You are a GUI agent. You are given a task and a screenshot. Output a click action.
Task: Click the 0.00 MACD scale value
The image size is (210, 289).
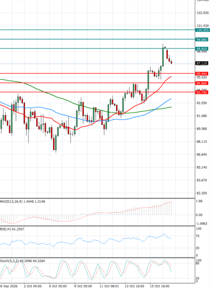[199, 215]
